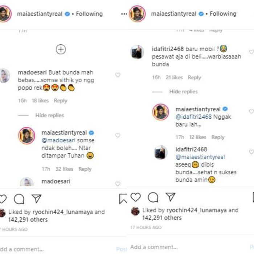Save post with left bookmark icon

123,198
